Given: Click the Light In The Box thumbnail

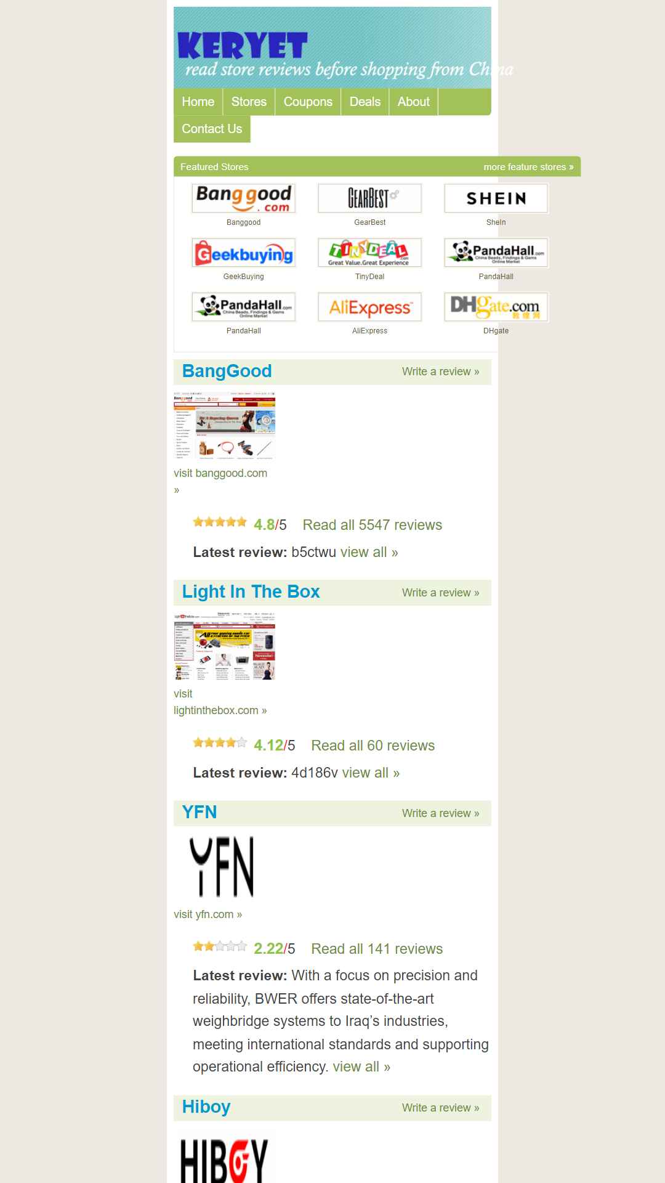Looking at the screenshot, I should [224, 646].
